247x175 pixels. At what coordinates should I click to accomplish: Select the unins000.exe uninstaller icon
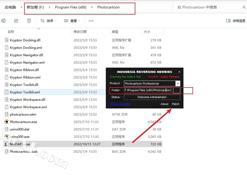click(x=7, y=137)
